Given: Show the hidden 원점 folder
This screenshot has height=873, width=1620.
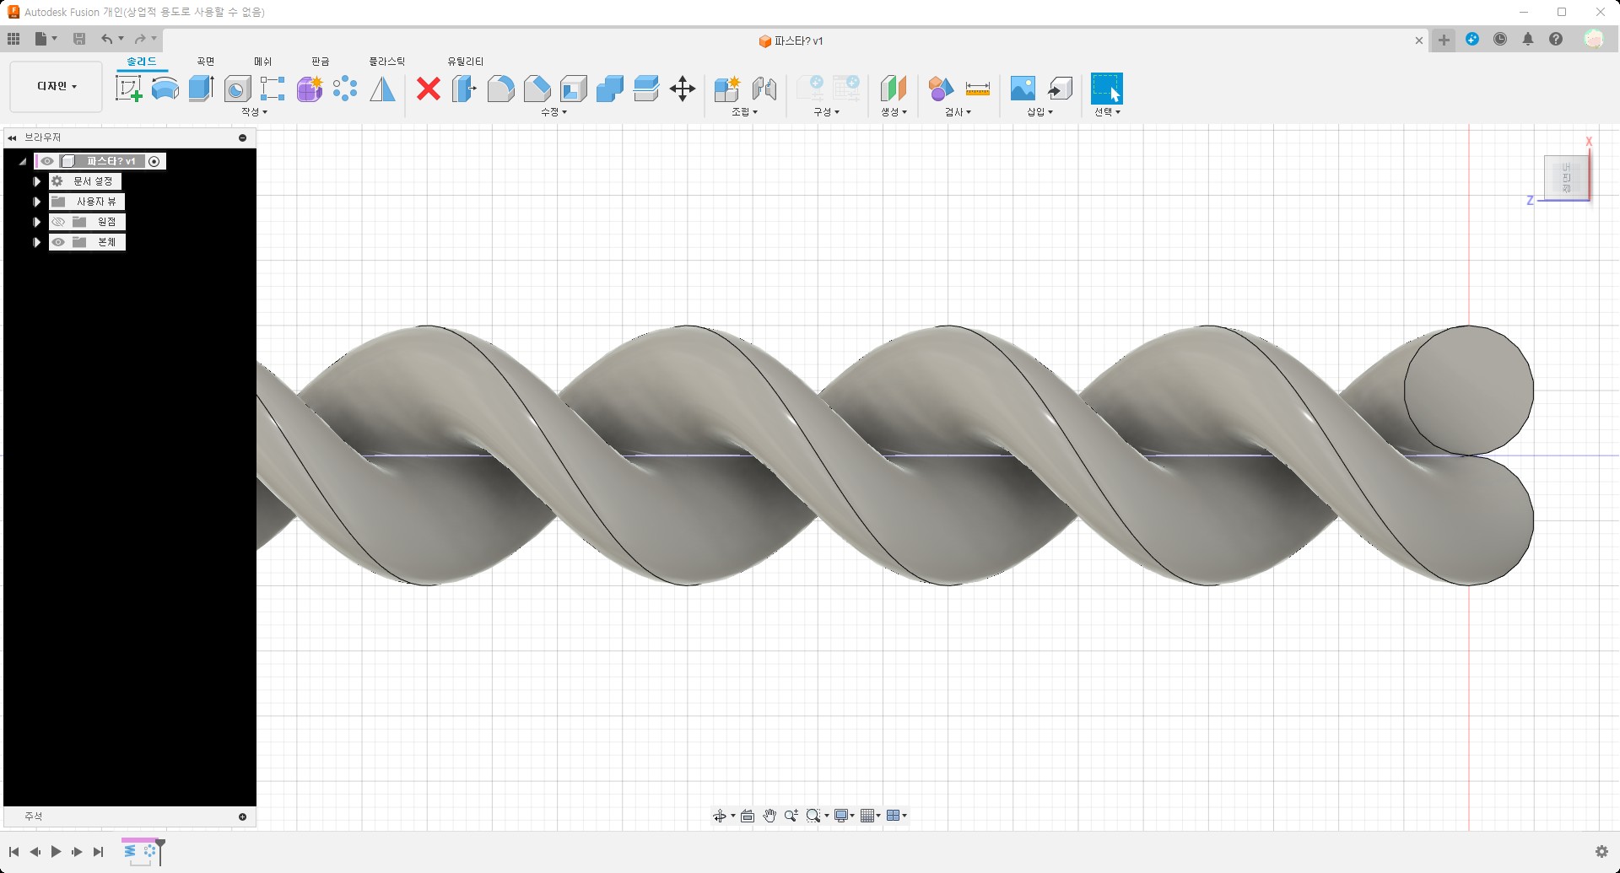Looking at the screenshot, I should 58,222.
